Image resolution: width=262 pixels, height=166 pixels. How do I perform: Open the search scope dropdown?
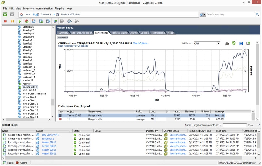click(203, 14)
